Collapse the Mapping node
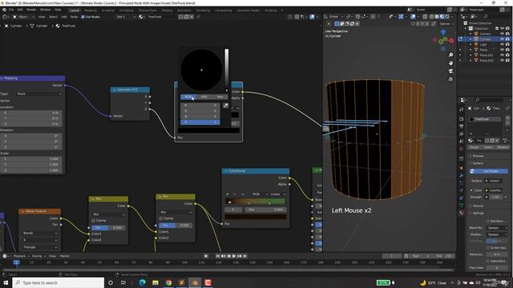Viewport: 513px width, 288px height. [x=2, y=78]
